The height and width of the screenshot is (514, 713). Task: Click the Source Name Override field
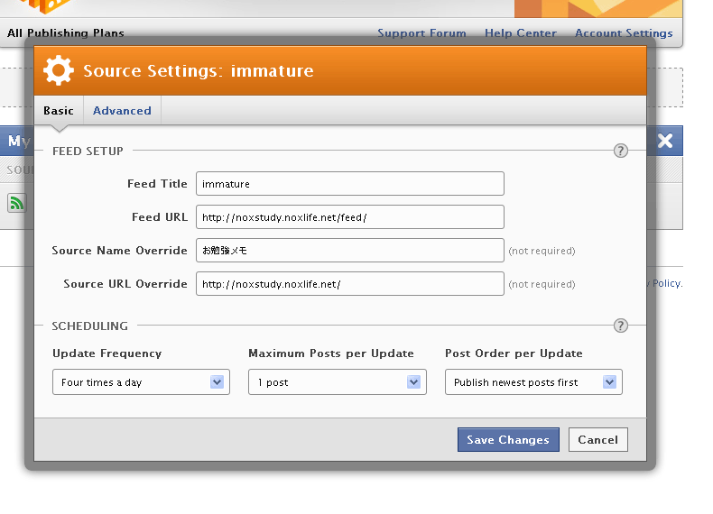point(349,251)
